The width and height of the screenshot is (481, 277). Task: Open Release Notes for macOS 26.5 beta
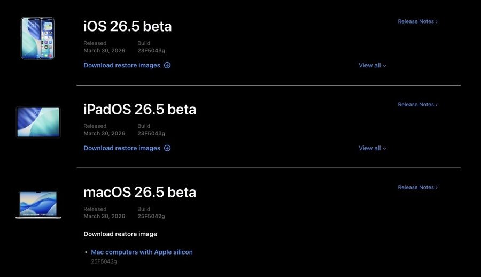pyautogui.click(x=417, y=187)
